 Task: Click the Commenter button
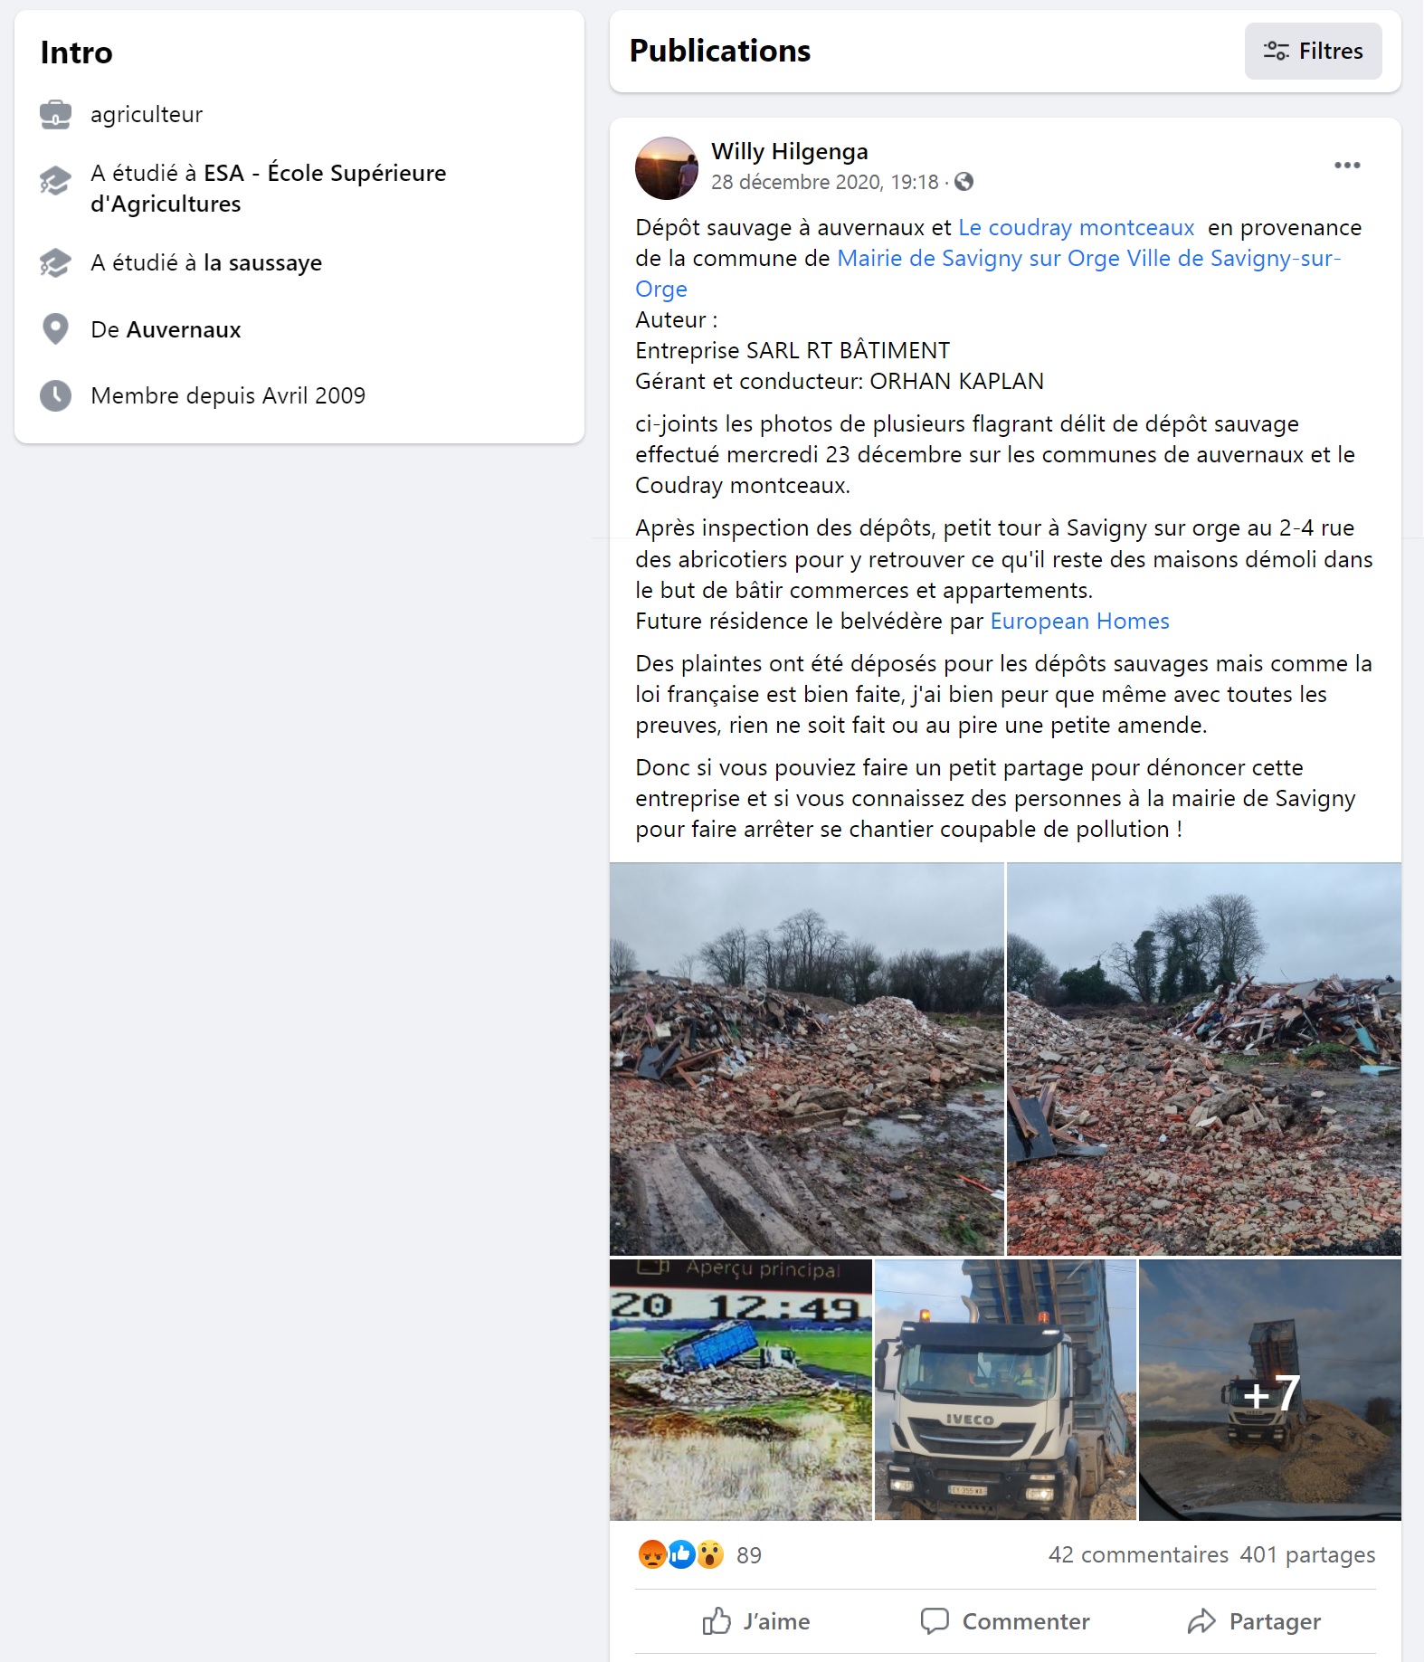(x=1005, y=1621)
